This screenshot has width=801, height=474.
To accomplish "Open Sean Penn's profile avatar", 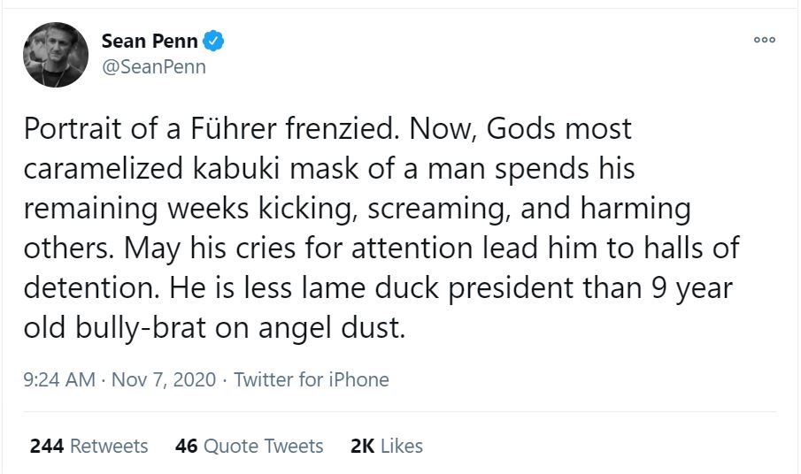I will pyautogui.click(x=55, y=55).
